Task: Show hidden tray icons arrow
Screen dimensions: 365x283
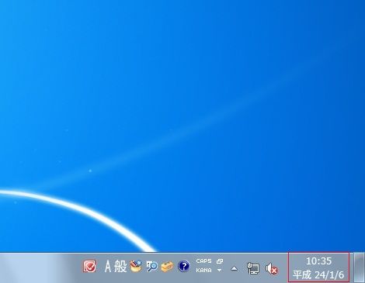Action: coord(235,268)
